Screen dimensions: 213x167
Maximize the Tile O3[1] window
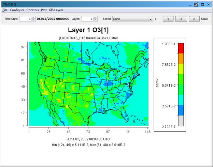point(202,4)
